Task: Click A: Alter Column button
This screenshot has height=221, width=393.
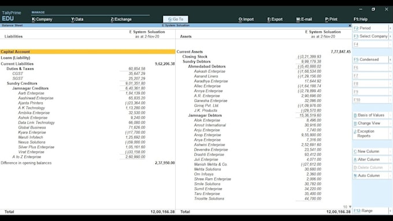Action: coord(370,159)
